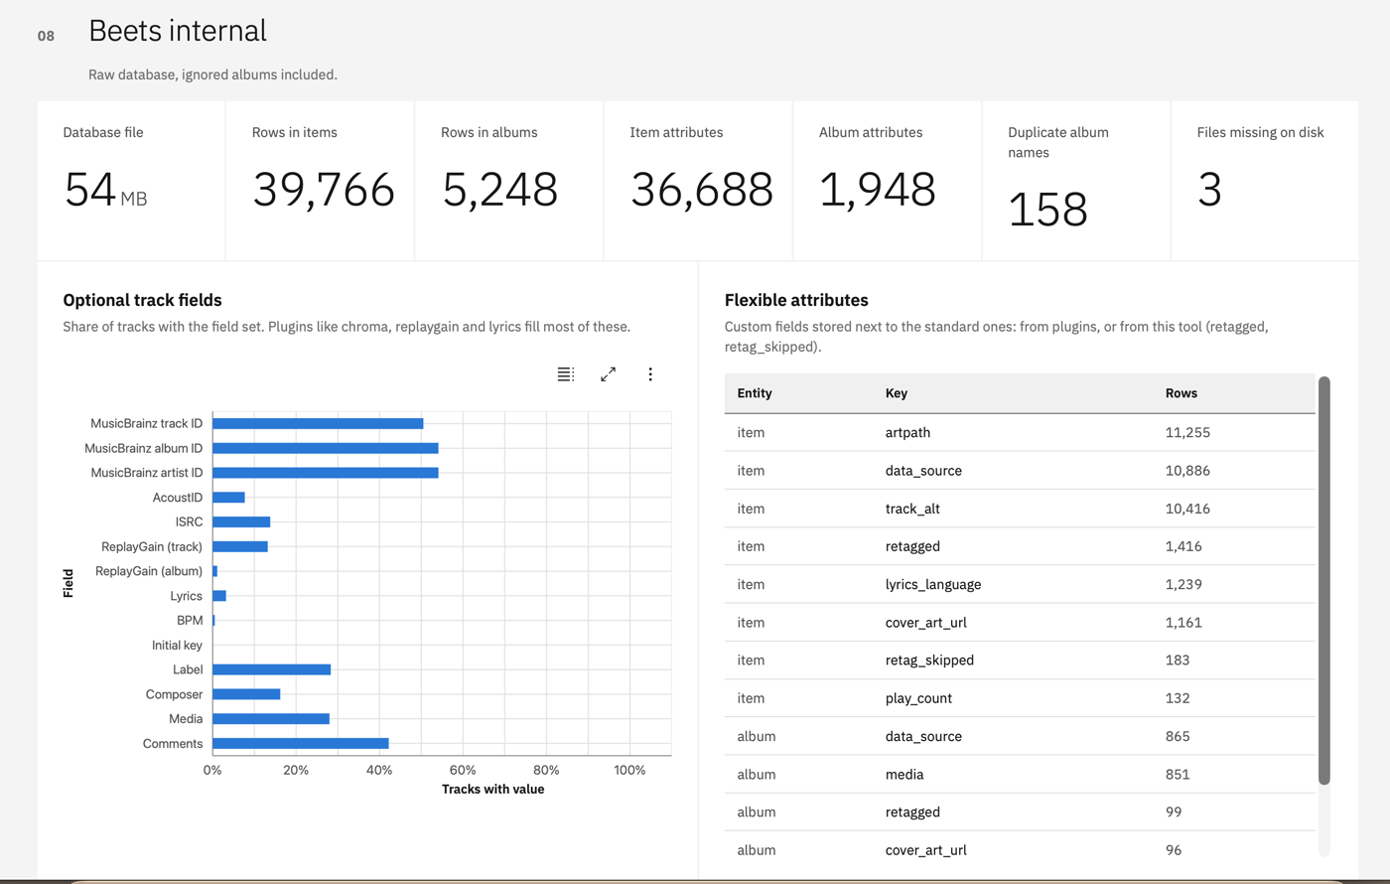Click the 'Initial key' field label
The width and height of the screenshot is (1390, 884).
(x=177, y=645)
